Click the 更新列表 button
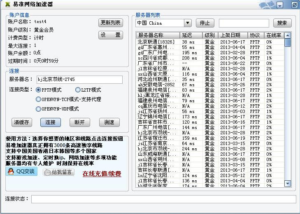 111,23
